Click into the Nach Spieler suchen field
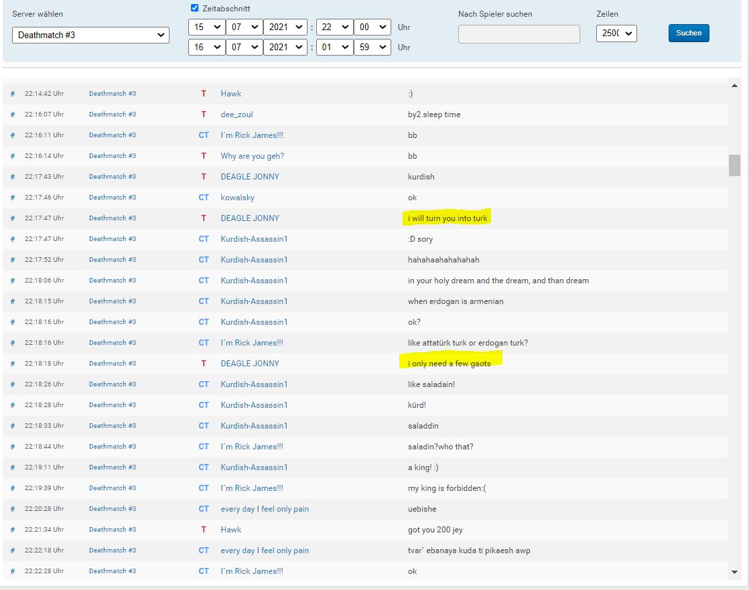The height and width of the screenshot is (590, 749). (x=519, y=34)
